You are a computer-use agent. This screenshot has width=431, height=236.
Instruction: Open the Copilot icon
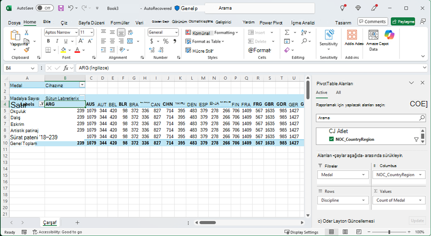(389, 35)
